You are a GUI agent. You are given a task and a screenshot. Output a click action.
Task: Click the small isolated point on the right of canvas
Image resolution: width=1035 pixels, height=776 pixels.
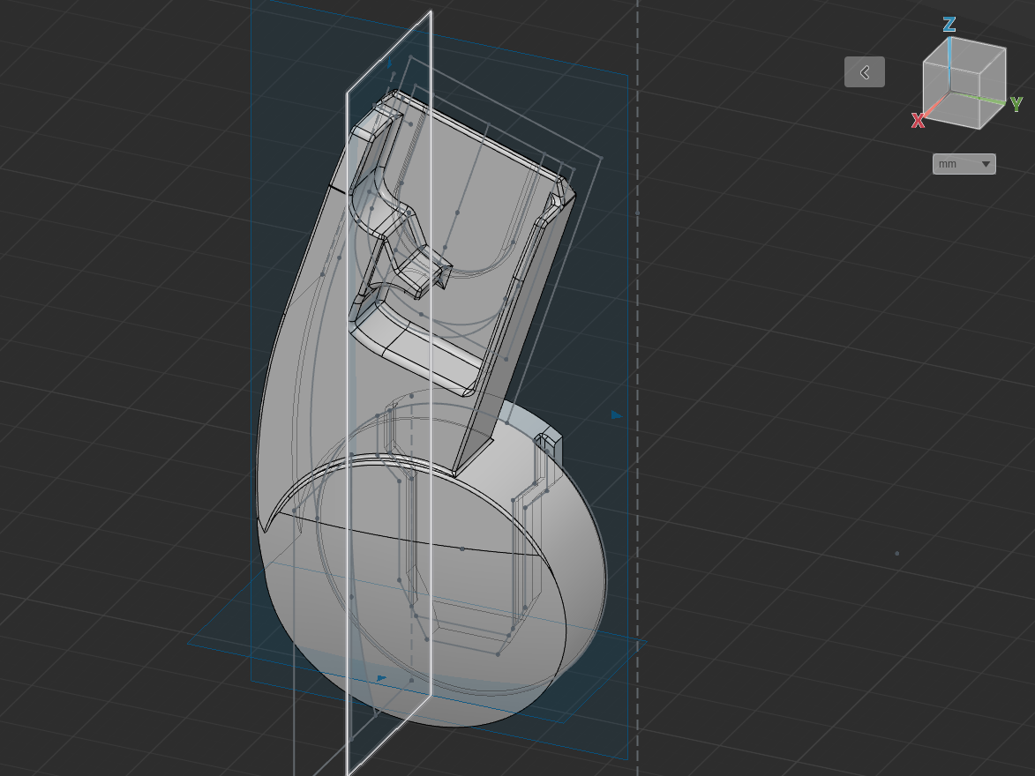(x=896, y=552)
